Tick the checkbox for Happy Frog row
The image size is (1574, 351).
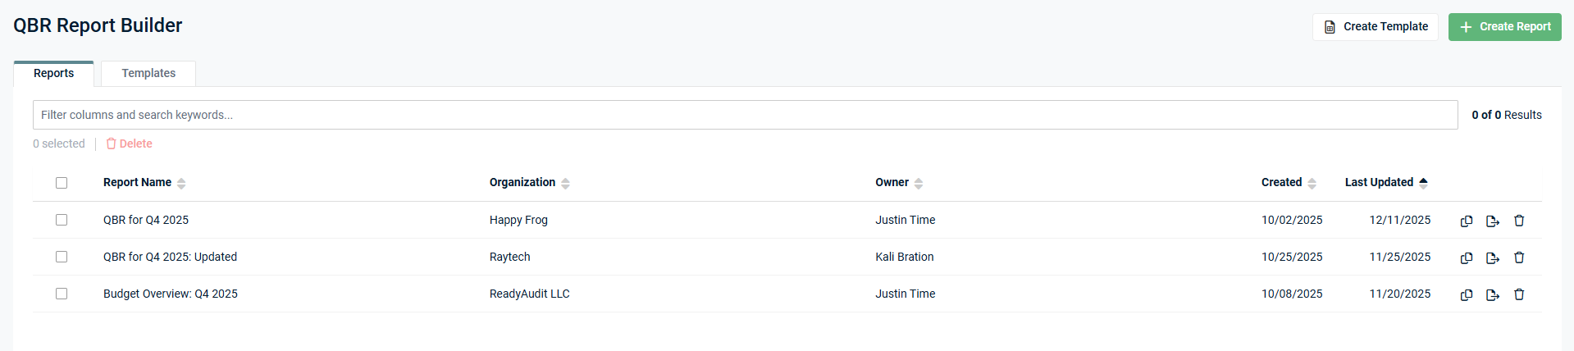coord(62,220)
